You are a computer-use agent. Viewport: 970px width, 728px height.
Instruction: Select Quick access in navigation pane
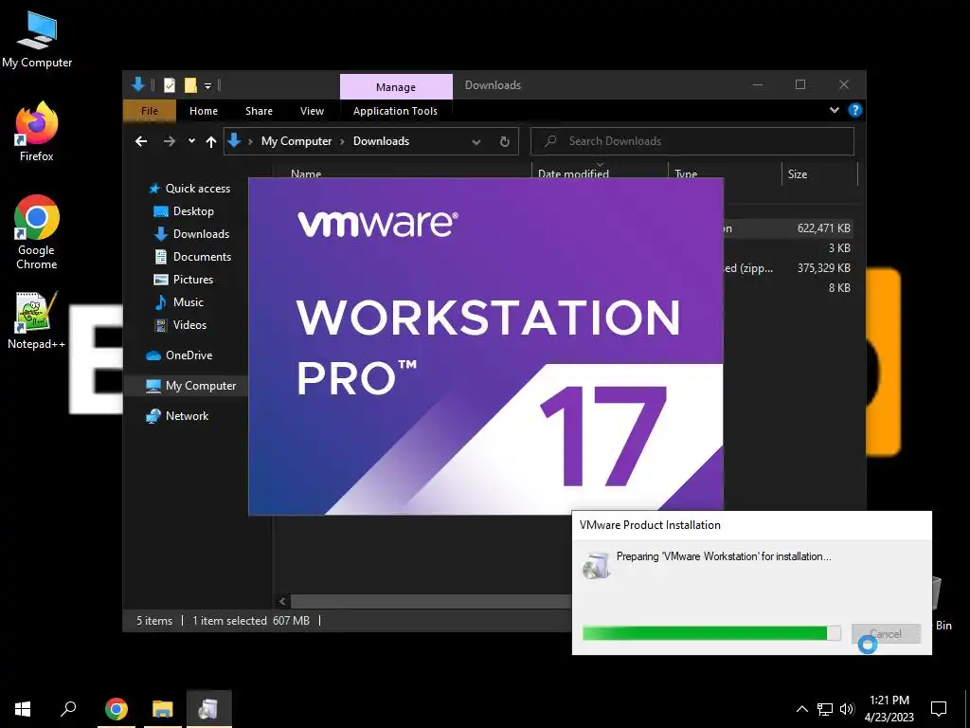[189, 189]
